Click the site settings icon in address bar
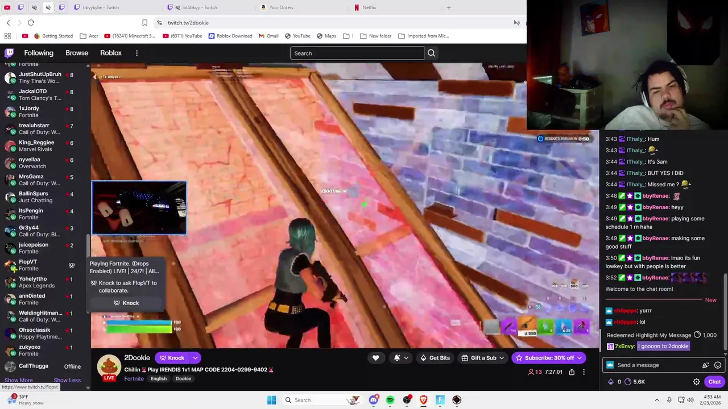728x409 pixels. 160,23
